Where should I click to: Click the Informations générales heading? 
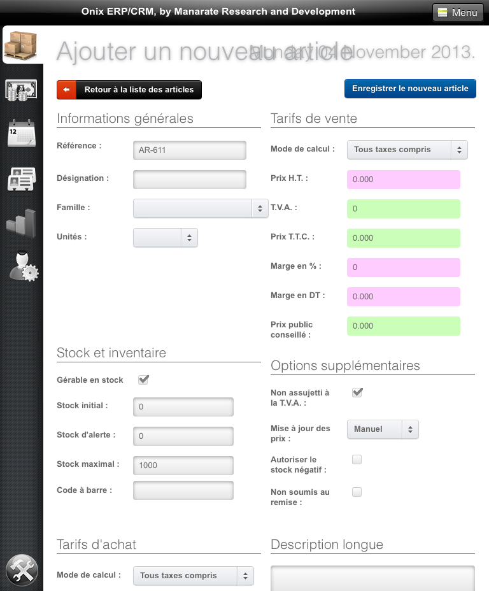pos(125,118)
